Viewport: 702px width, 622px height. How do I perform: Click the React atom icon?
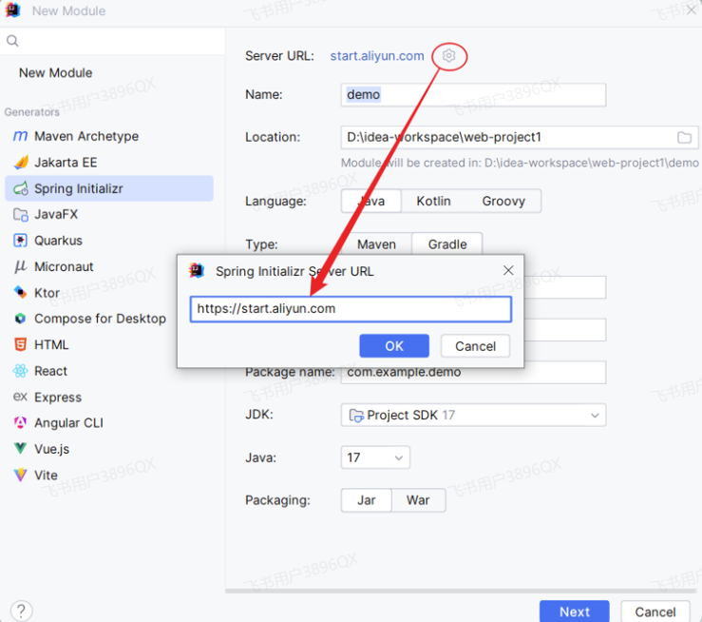pyautogui.click(x=21, y=371)
